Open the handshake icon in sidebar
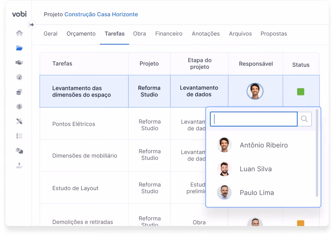The height and width of the screenshot is (236, 334). (x=19, y=63)
